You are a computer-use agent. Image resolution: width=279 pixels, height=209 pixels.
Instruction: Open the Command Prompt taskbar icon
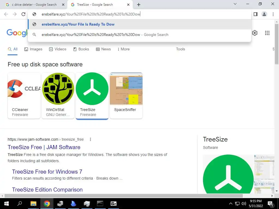click(x=100, y=204)
